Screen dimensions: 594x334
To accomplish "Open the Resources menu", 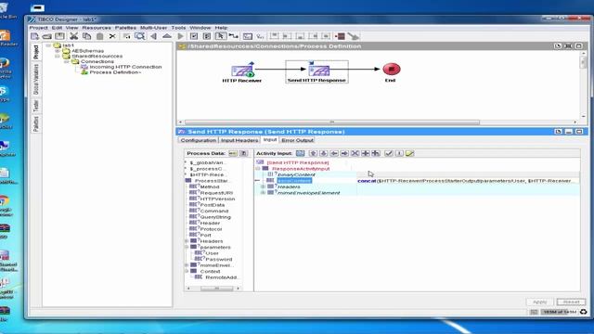I will [x=97, y=28].
